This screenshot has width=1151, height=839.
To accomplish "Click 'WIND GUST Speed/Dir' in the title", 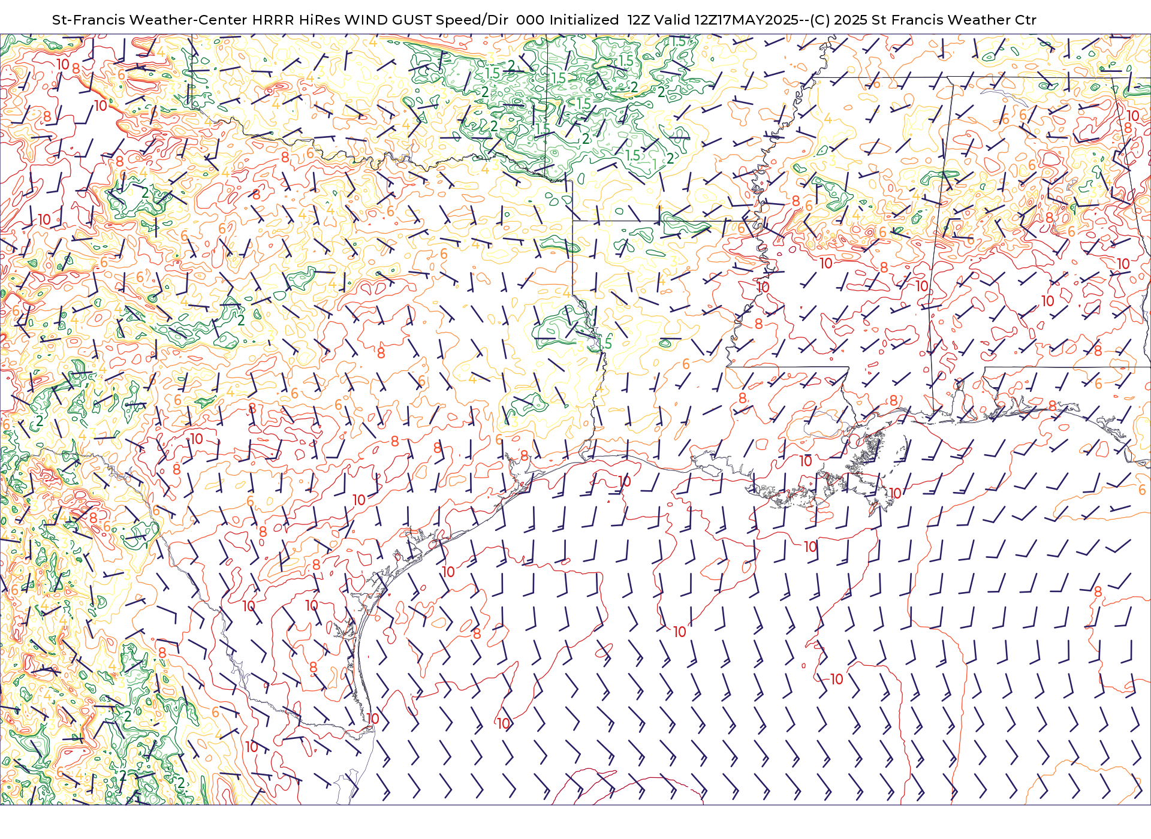I will [426, 20].
